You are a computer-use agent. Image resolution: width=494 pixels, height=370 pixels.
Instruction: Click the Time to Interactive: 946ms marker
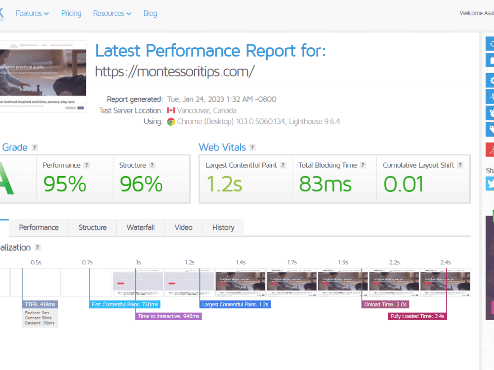(x=168, y=316)
